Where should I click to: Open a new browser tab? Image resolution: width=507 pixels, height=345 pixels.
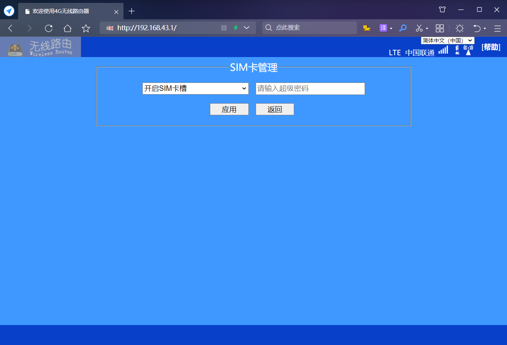(131, 11)
